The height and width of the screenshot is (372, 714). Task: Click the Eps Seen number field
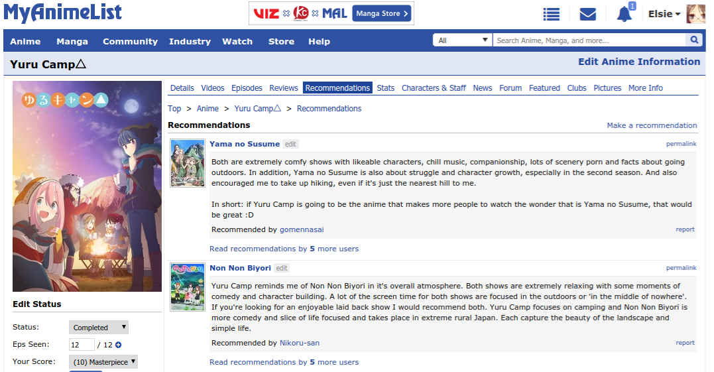tap(82, 345)
